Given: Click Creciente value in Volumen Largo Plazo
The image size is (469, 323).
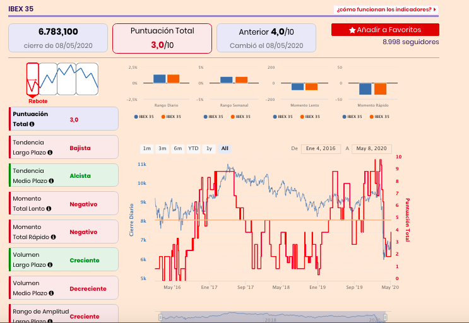Looking at the screenshot, I should tap(85, 261).
